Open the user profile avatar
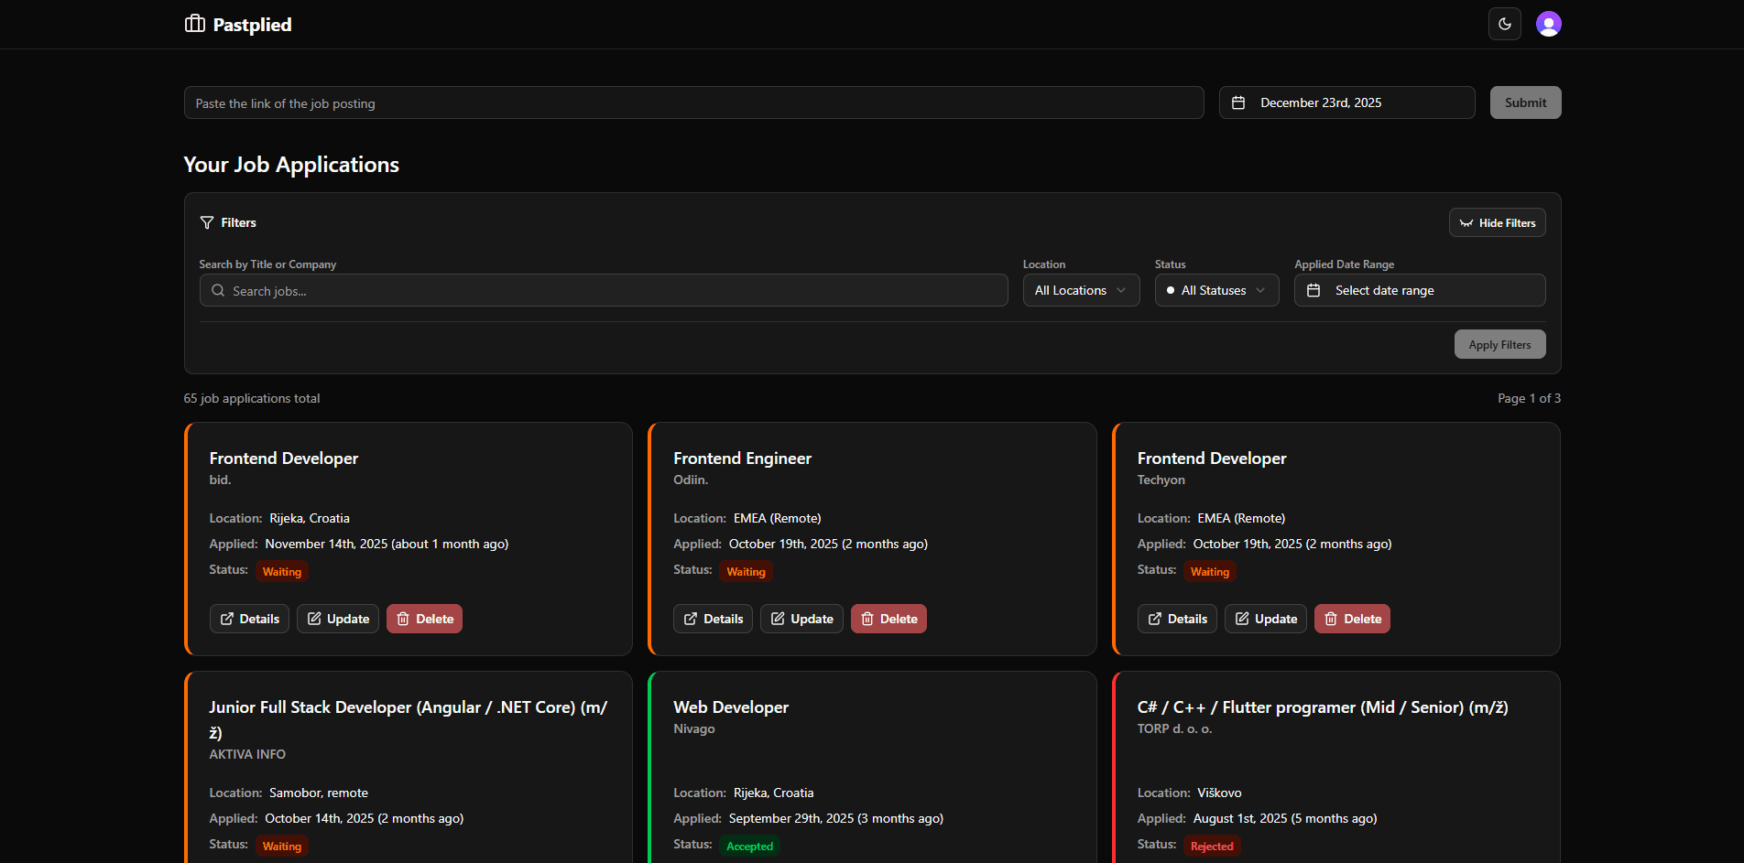 click(1548, 24)
